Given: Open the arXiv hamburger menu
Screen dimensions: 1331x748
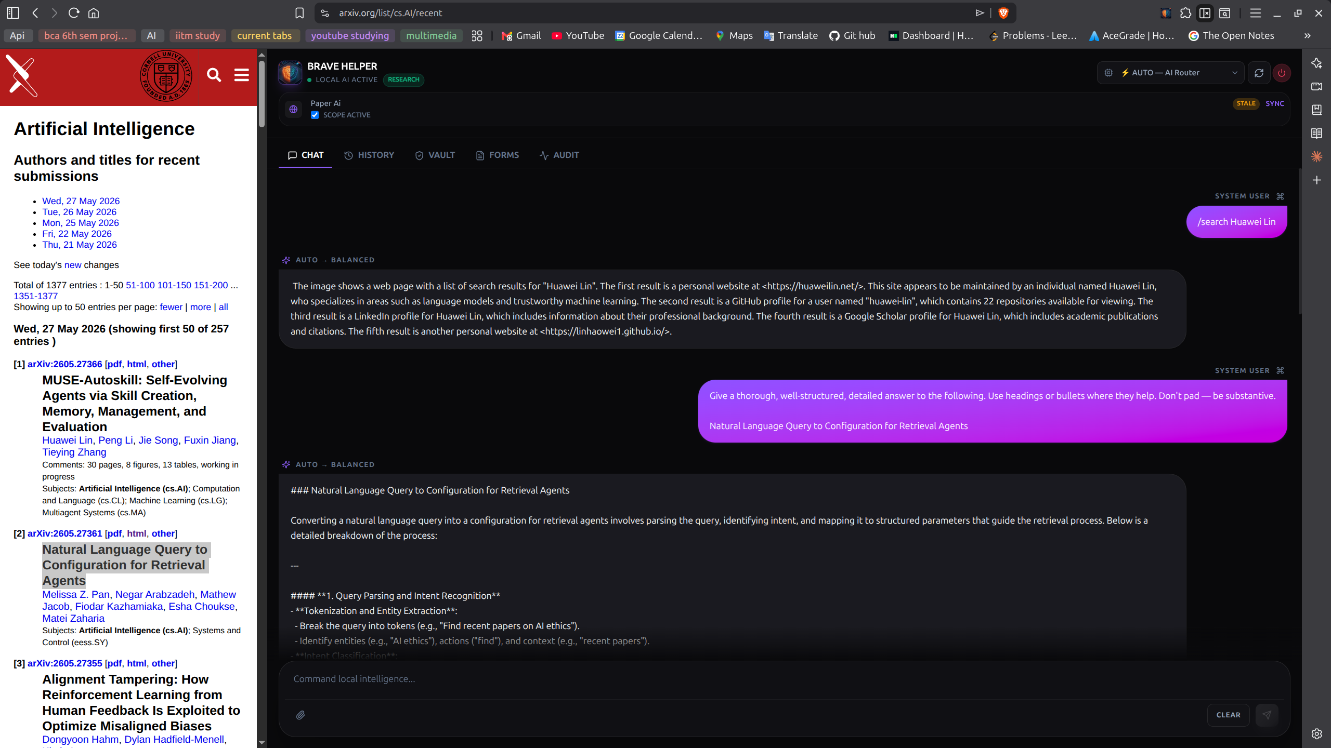Looking at the screenshot, I should (241, 75).
